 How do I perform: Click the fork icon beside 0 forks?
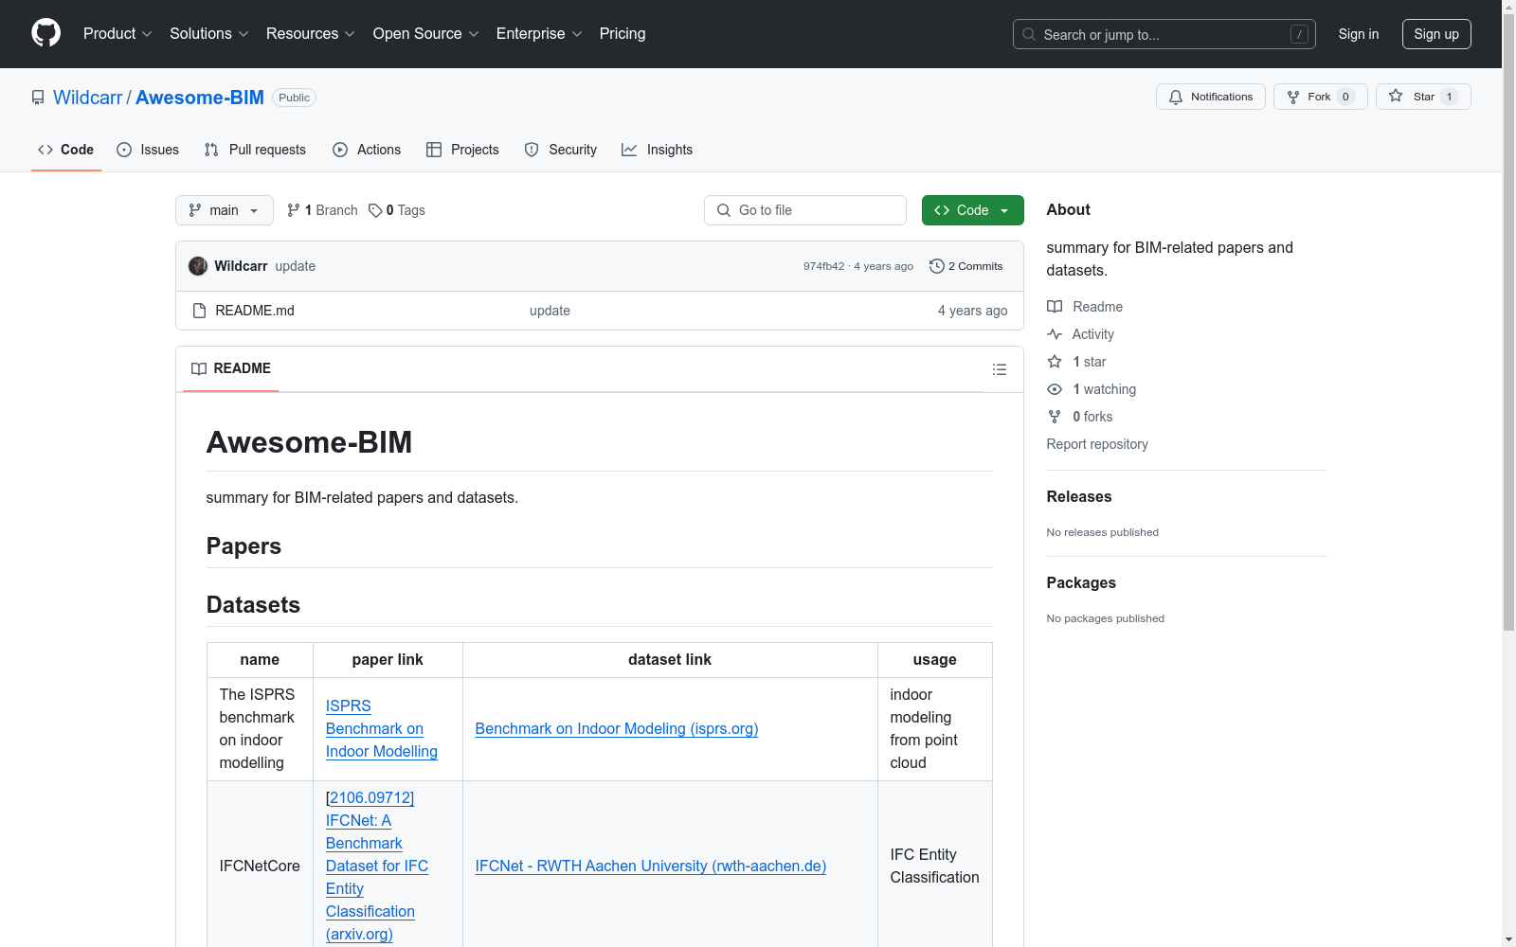(x=1055, y=417)
